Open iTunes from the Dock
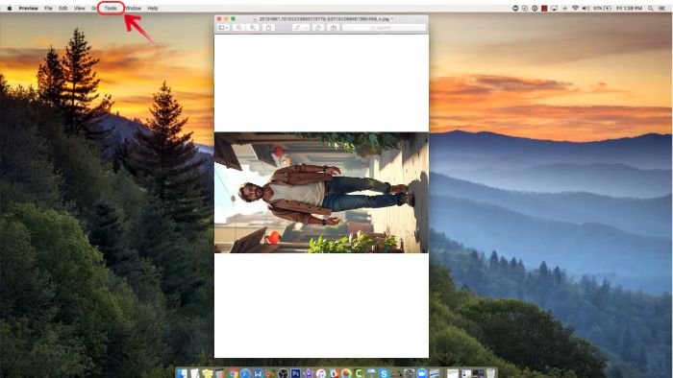This screenshot has height=378, width=673. click(x=321, y=373)
